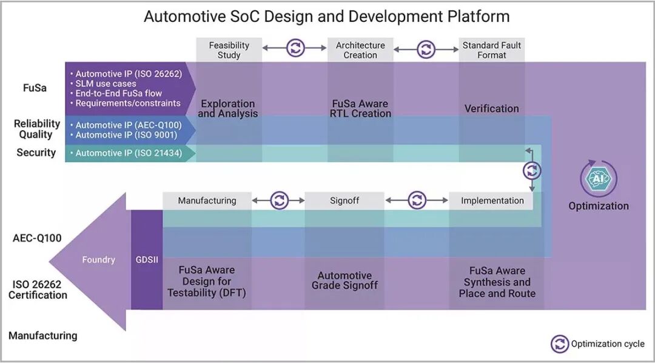Click the Automotive IP (AEC-Q100) bullet text
The image size is (655, 363).
pos(128,125)
